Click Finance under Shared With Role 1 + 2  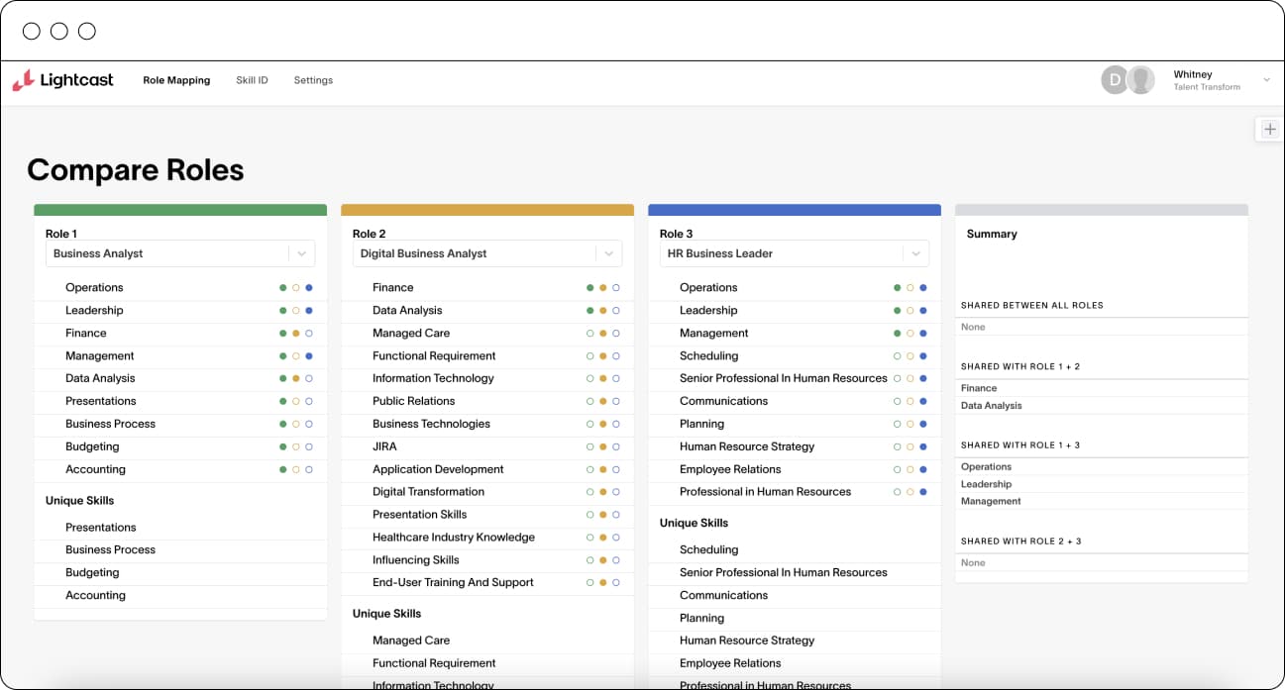pyautogui.click(x=979, y=389)
